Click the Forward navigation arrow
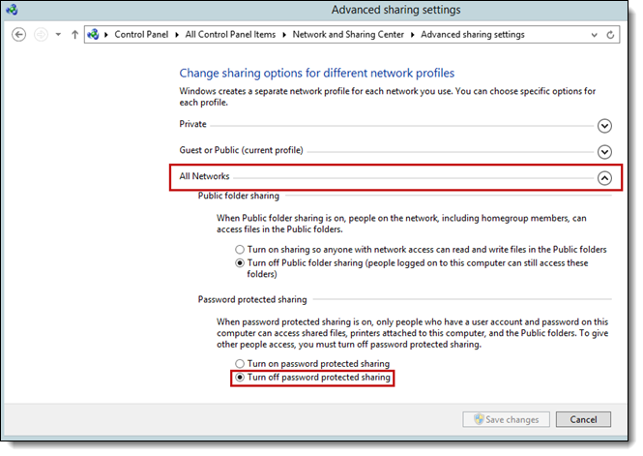Image resolution: width=643 pixels, height=456 pixels. 41,35
